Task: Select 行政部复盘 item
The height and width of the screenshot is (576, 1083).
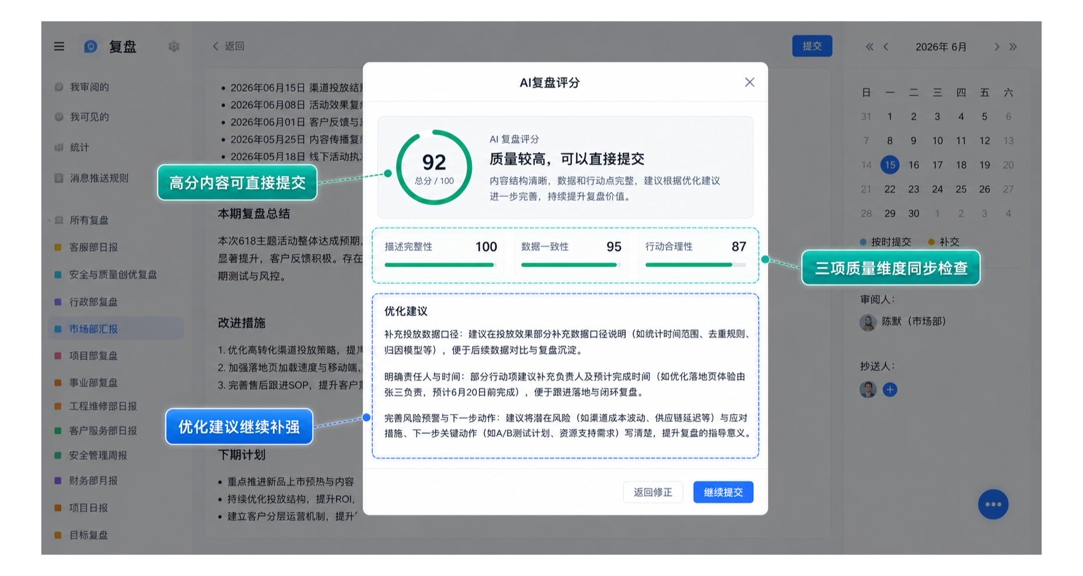Action: pos(93,302)
